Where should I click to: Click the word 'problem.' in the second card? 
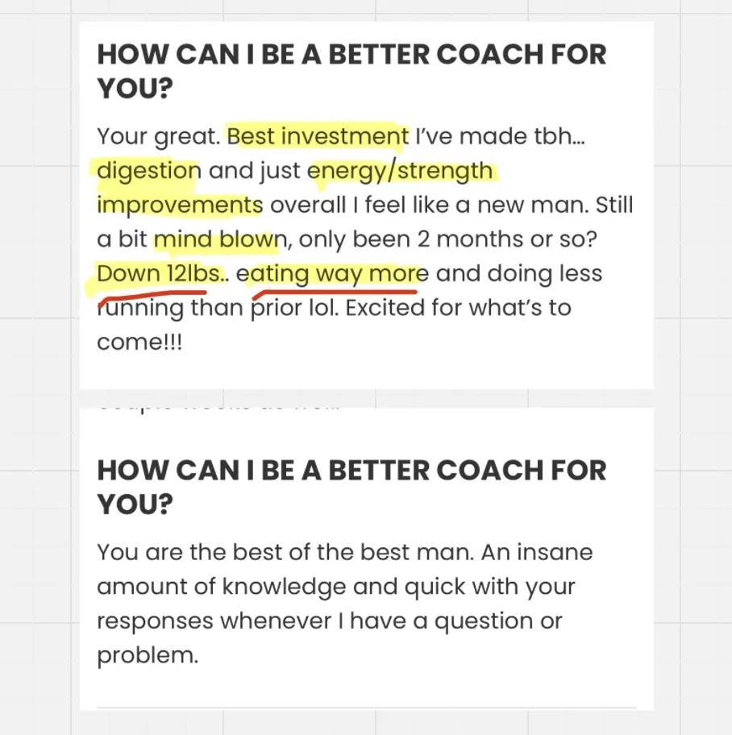pos(148,656)
